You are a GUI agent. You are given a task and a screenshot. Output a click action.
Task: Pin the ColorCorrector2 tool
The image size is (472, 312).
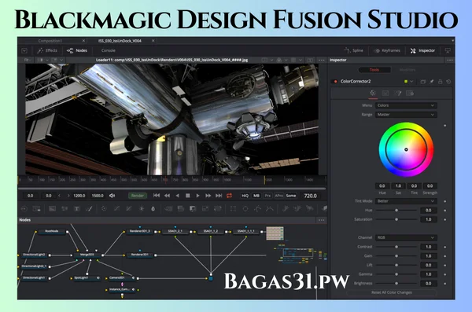(431, 82)
